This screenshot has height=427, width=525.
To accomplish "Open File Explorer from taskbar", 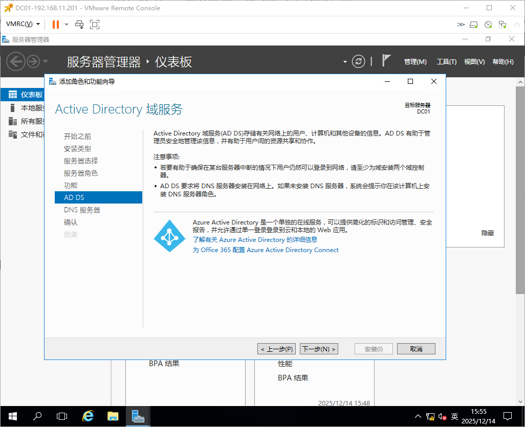I will (x=113, y=416).
